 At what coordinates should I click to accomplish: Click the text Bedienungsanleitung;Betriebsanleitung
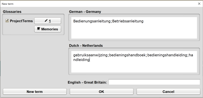click(x=108, y=21)
